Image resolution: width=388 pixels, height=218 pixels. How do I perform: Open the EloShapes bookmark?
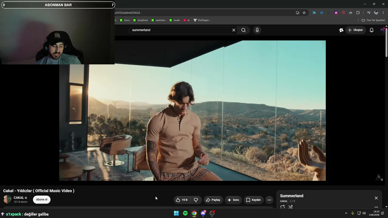pyautogui.click(x=202, y=20)
